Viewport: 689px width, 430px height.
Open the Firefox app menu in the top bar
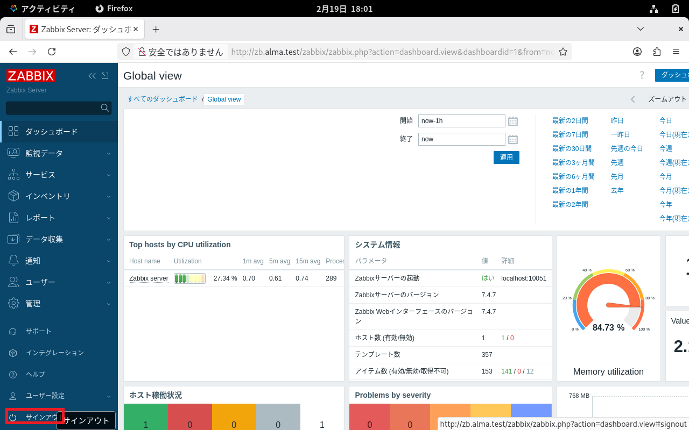[x=114, y=9]
